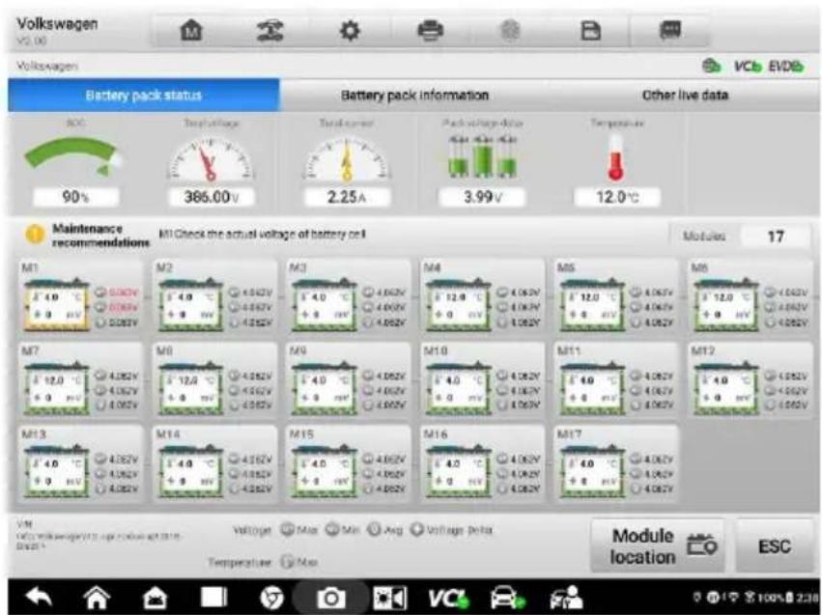The width and height of the screenshot is (822, 615).
Task: Open the message/feedback toolbar icon
Action: click(670, 30)
